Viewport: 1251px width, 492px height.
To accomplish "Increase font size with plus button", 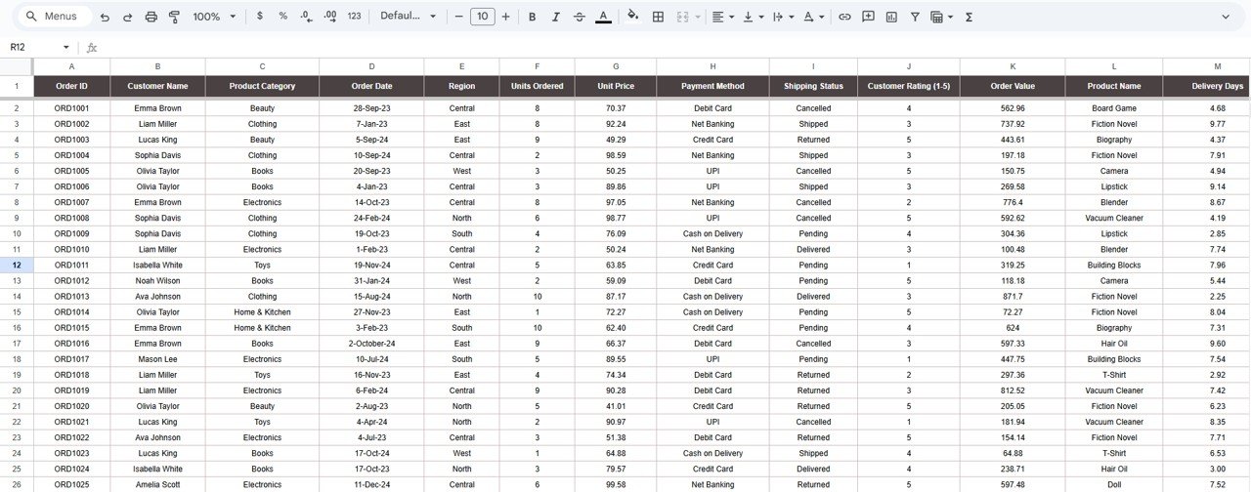I will click(x=505, y=17).
